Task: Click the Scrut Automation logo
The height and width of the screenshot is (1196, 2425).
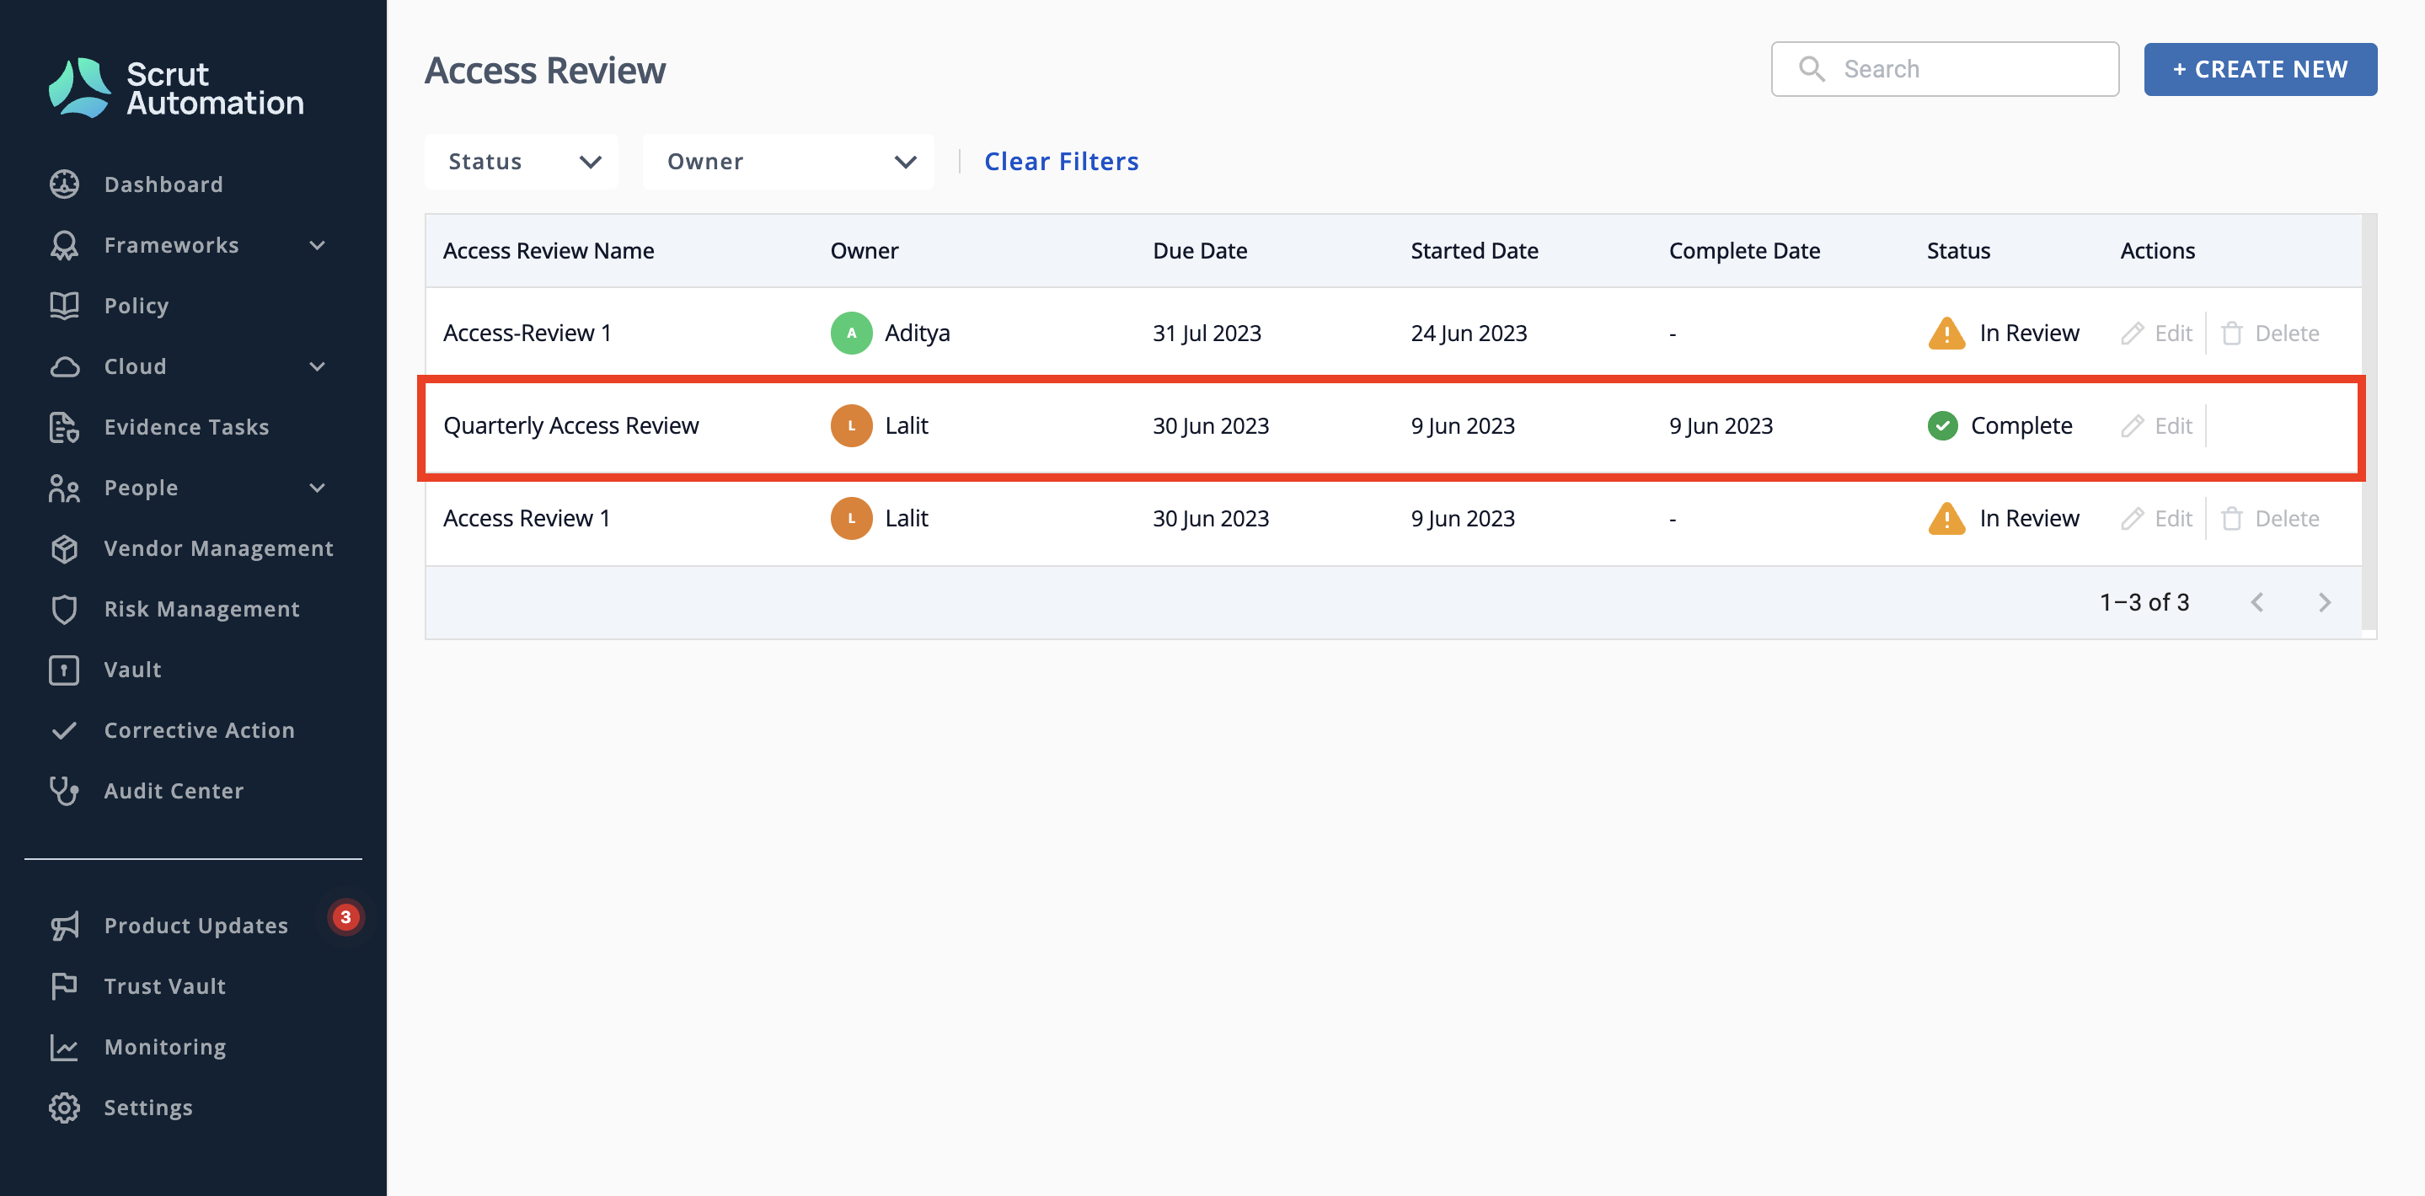Action: (x=176, y=88)
